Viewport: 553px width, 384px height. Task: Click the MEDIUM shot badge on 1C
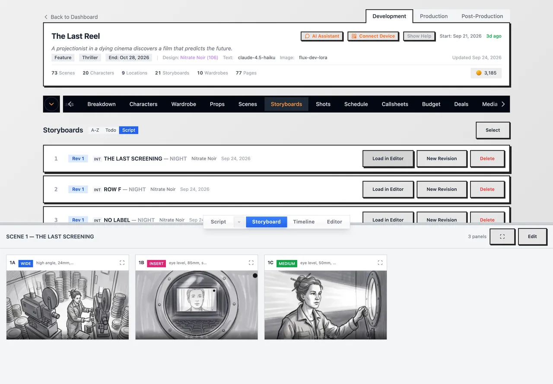pos(287,263)
